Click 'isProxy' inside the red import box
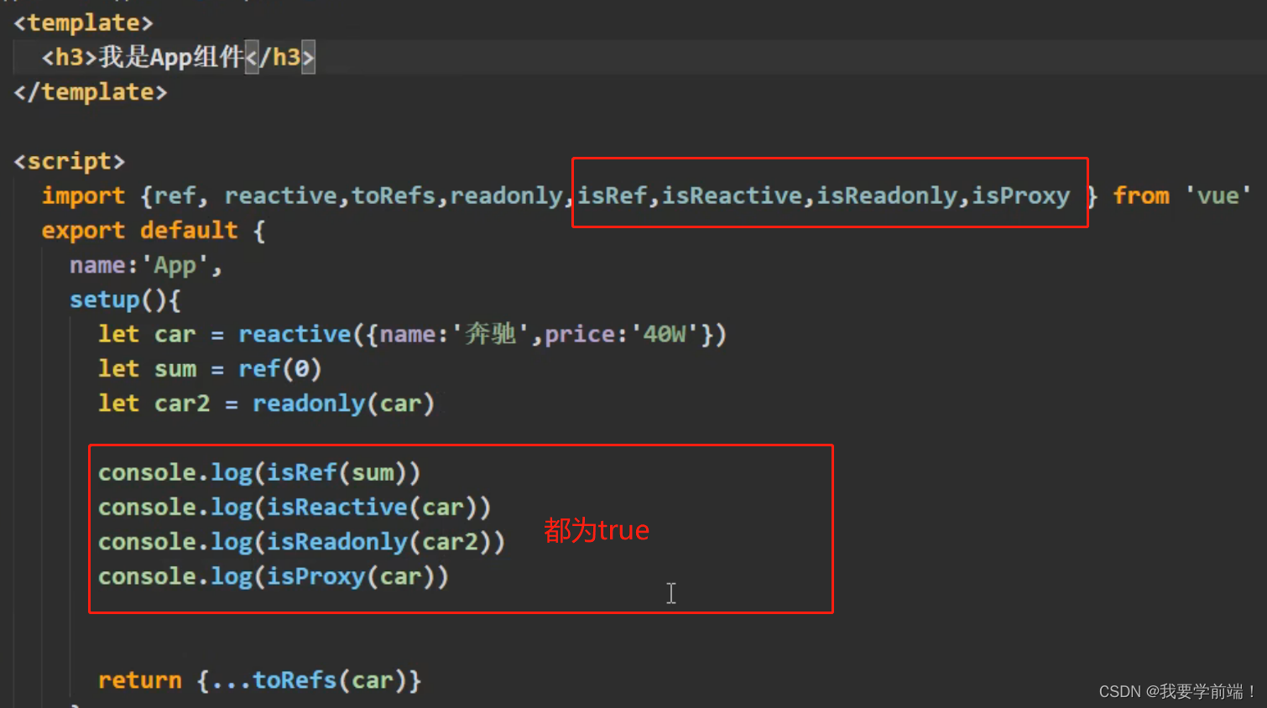Image resolution: width=1267 pixels, height=708 pixels. (1020, 195)
